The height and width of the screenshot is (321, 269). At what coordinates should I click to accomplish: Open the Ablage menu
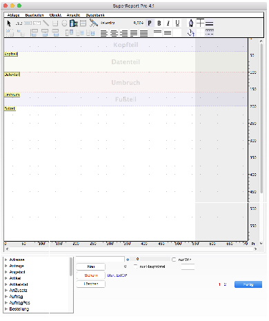[x=14, y=15]
